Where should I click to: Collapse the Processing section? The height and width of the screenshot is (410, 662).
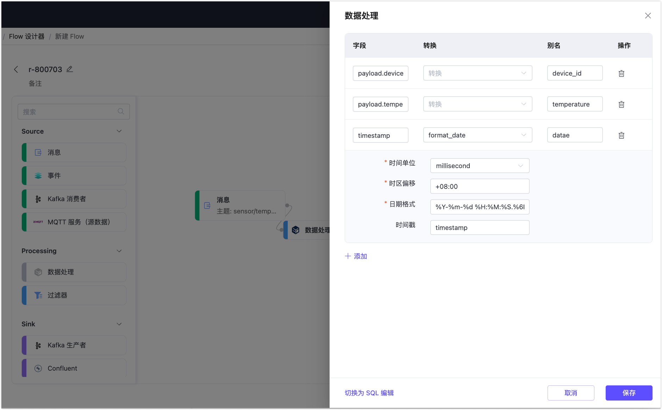(119, 251)
